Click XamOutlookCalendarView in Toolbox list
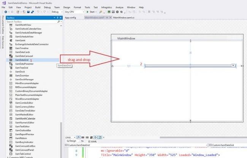This screenshot has width=247, height=158. pyautogui.click(x=28, y=29)
